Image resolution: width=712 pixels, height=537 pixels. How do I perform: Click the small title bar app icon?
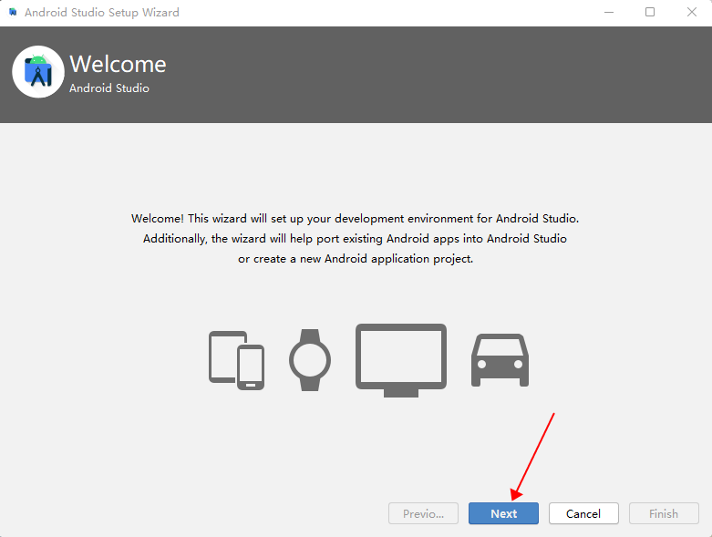tap(13, 12)
